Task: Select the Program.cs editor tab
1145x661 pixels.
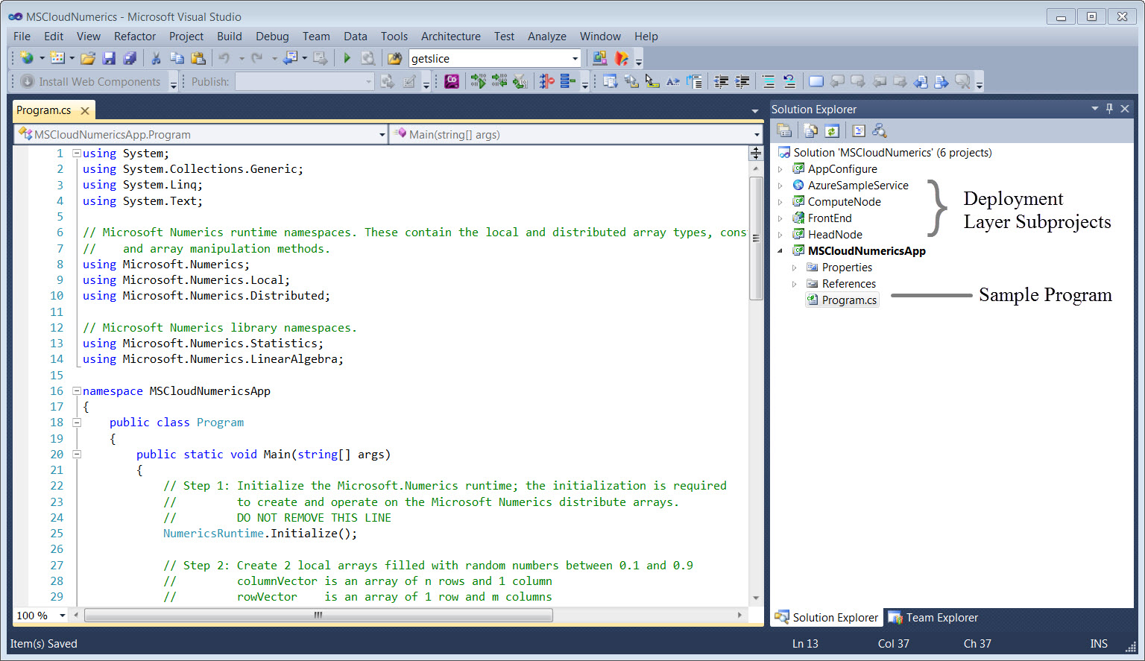Action: coord(44,110)
